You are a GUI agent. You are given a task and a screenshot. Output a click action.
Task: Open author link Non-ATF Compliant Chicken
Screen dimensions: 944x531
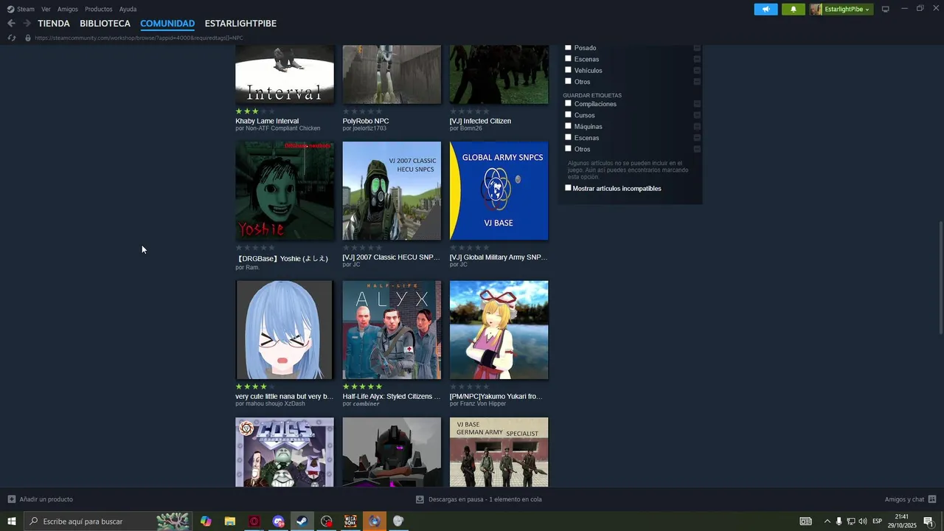(x=282, y=128)
